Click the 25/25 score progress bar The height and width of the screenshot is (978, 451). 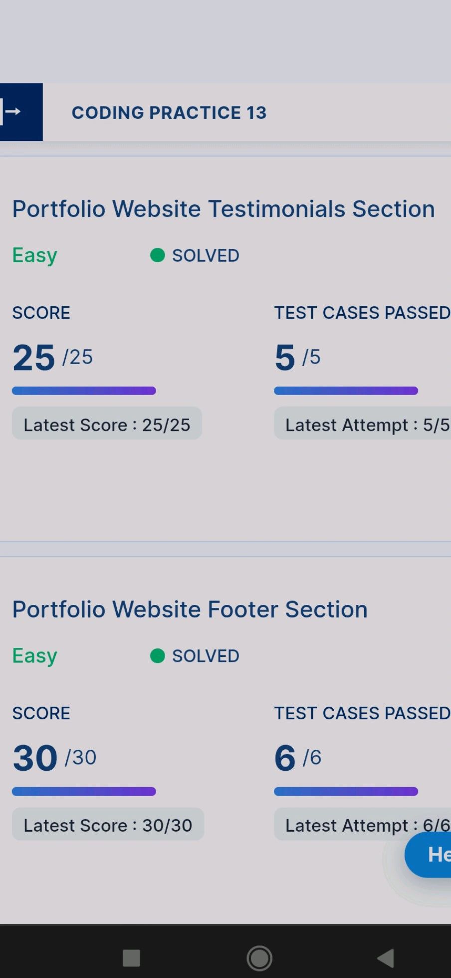coord(84,391)
